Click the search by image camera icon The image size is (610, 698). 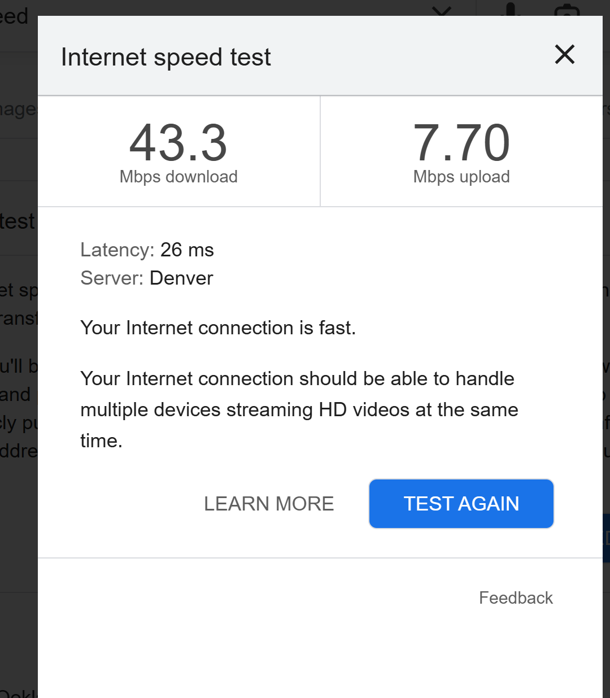point(567,10)
